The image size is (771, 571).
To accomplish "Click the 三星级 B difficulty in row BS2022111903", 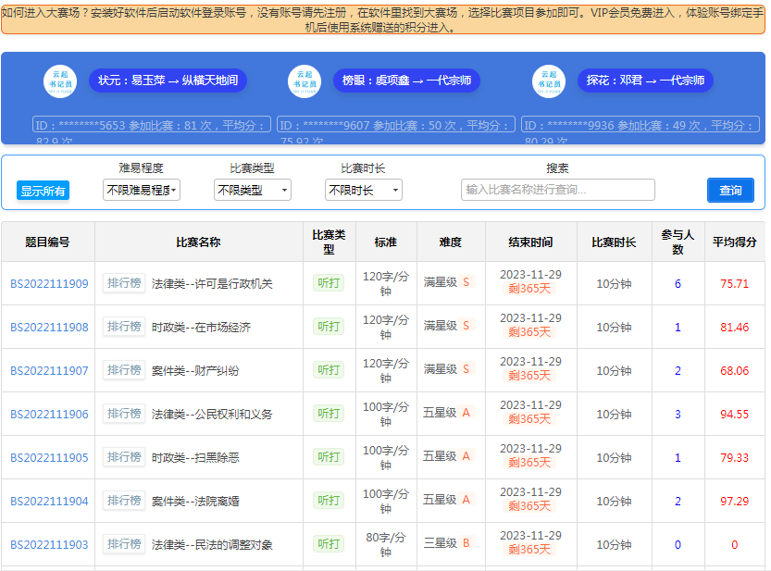I will click(x=448, y=543).
